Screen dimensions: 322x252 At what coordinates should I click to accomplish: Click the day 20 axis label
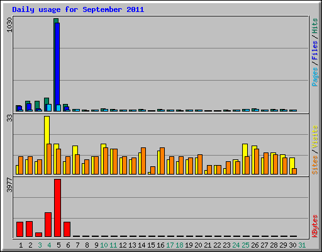coord(198,245)
